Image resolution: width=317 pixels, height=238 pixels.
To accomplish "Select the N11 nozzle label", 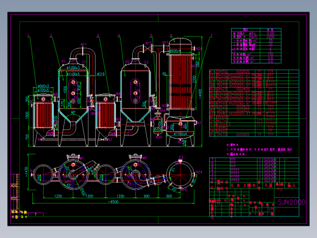I will 84,45.
